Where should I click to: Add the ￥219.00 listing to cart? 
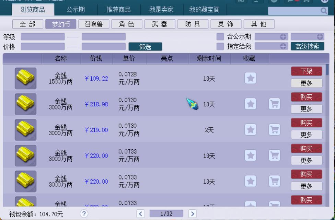pyautogui.click(x=274, y=130)
